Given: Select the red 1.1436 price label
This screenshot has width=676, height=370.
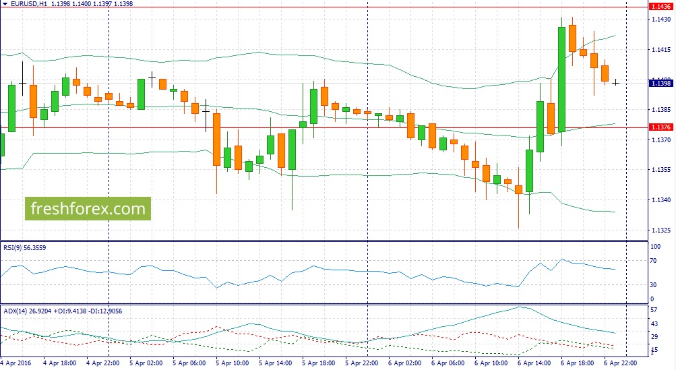Looking at the screenshot, I should (658, 7).
